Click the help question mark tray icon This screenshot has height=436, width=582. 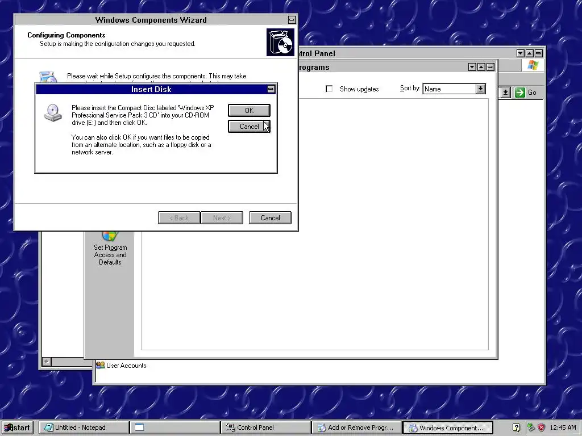click(516, 427)
